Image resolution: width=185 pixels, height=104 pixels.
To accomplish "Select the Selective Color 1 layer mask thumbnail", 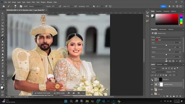I will click(161, 84).
